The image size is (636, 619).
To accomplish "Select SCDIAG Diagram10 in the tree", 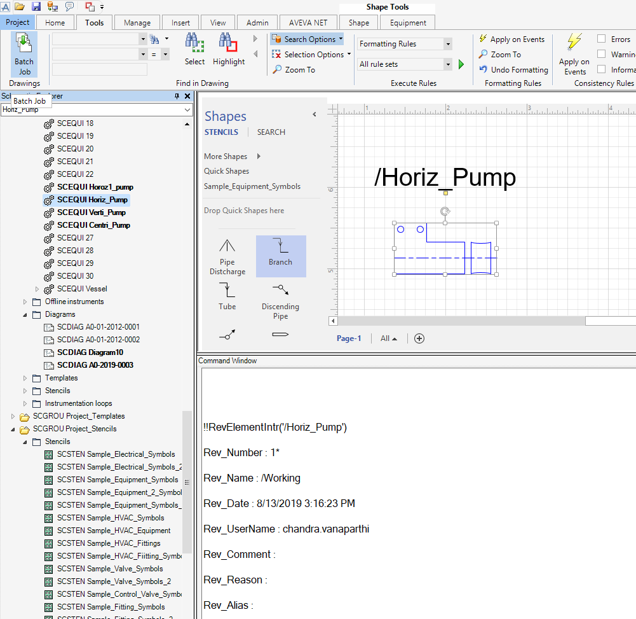I will point(90,352).
